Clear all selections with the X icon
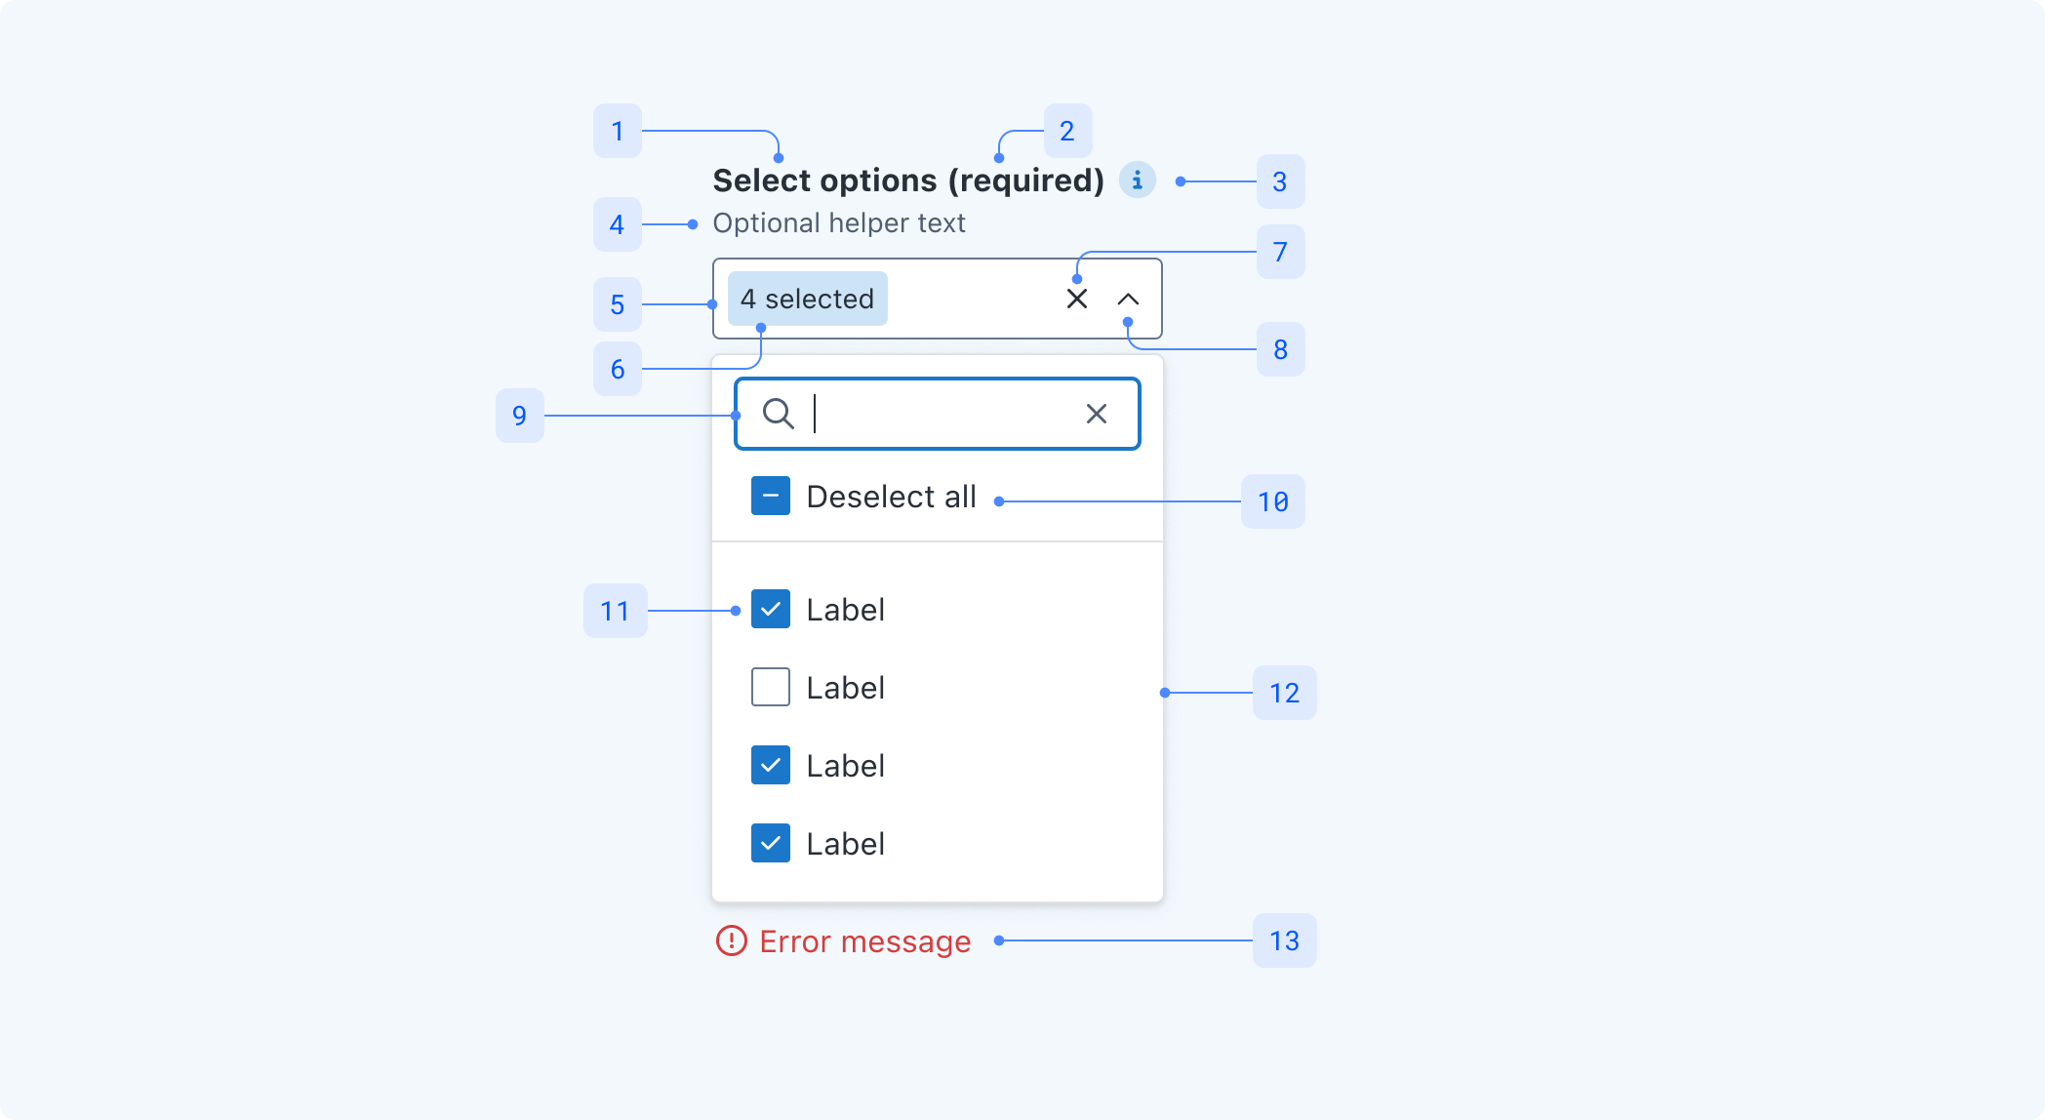The width and height of the screenshot is (2045, 1120). [1077, 299]
